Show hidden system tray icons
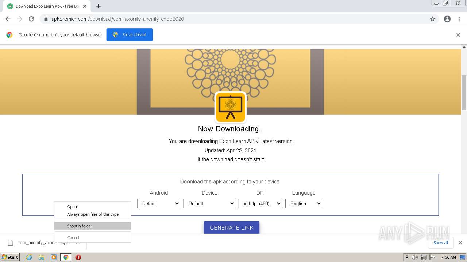467x262 pixels. pos(407,257)
